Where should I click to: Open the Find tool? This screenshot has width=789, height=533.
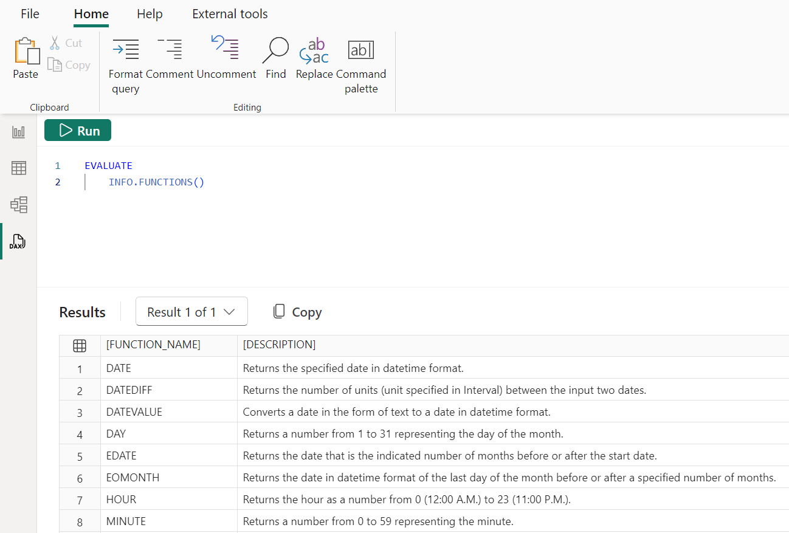275,58
